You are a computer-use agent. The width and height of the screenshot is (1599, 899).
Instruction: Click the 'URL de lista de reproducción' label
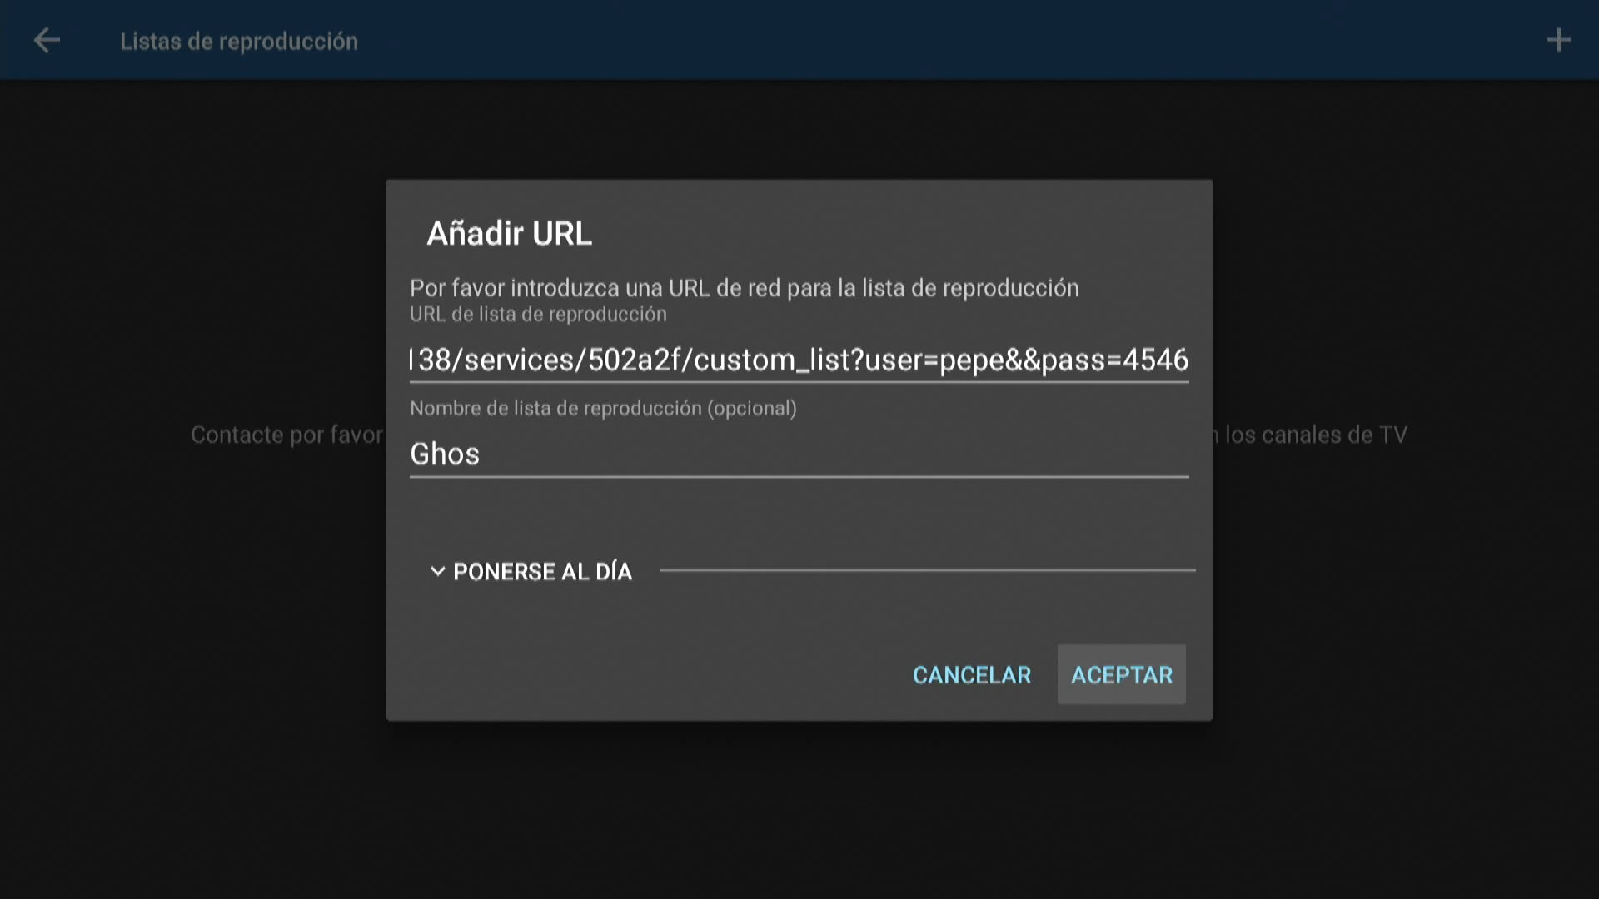pos(538,315)
